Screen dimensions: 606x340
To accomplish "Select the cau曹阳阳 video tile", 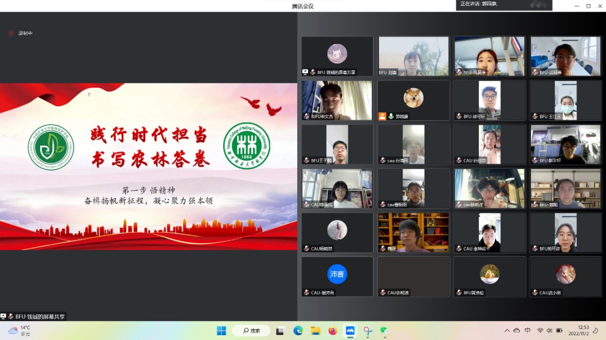I will point(413,188).
